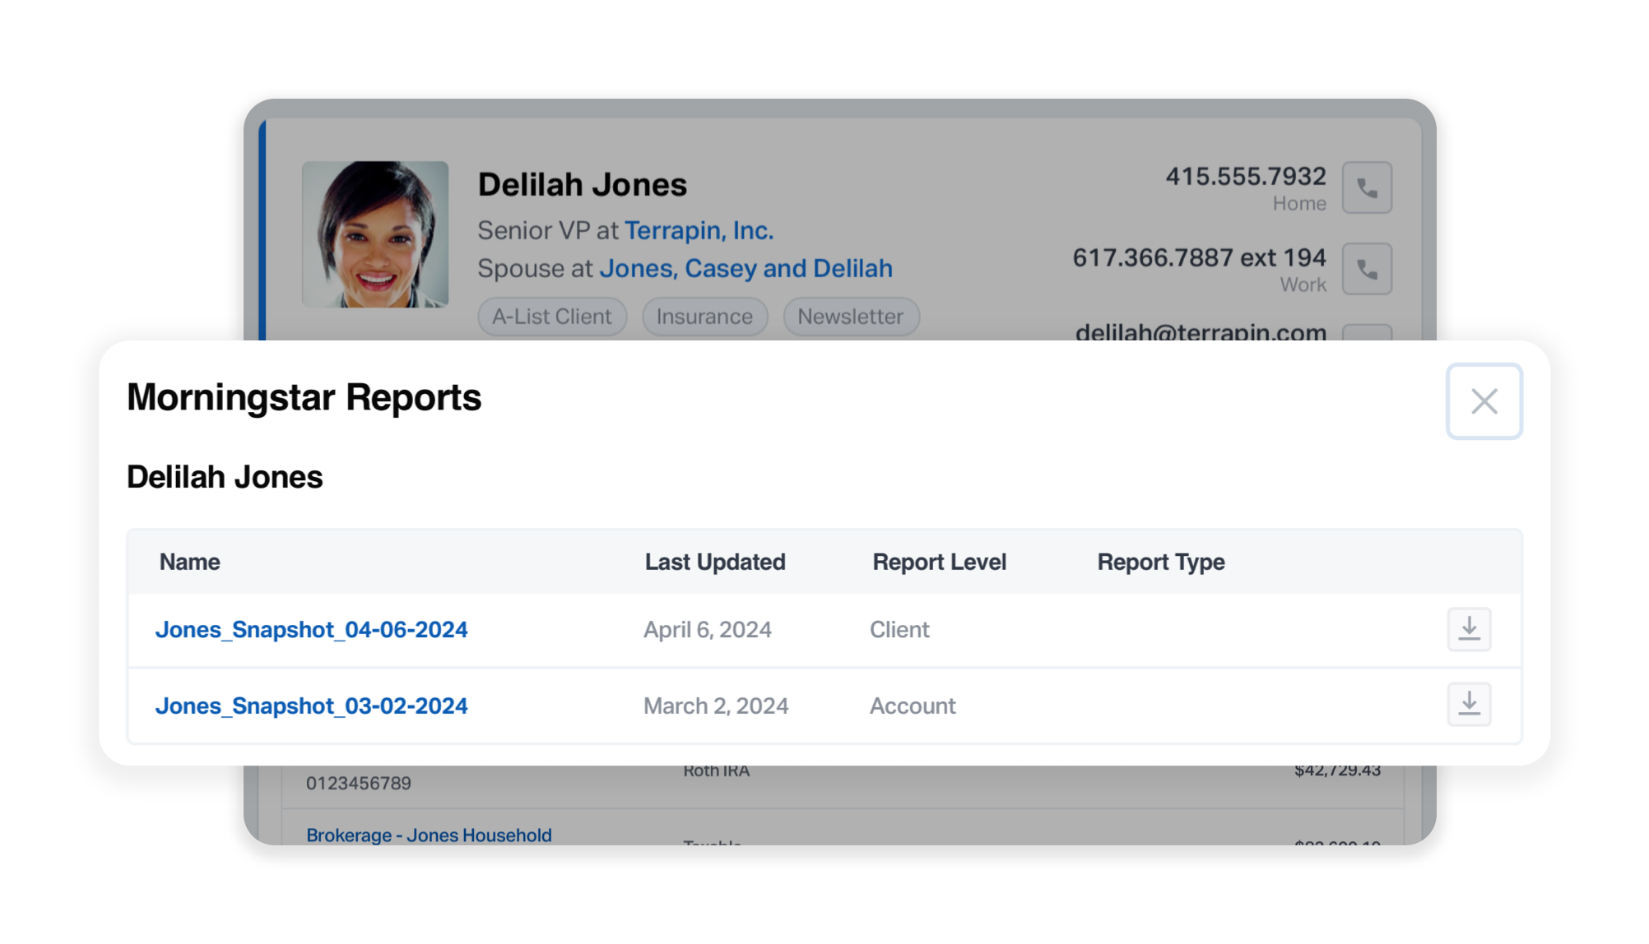The height and width of the screenshot is (944, 1649).
Task: Open the Jones_Snapshot_03-02-2024 report link
Action: 311,706
